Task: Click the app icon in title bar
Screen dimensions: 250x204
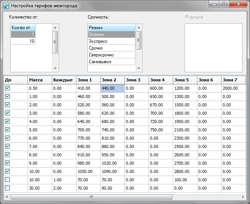Action: 6,6
